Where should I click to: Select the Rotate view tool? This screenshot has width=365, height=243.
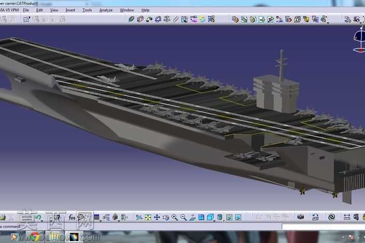tap(166, 217)
